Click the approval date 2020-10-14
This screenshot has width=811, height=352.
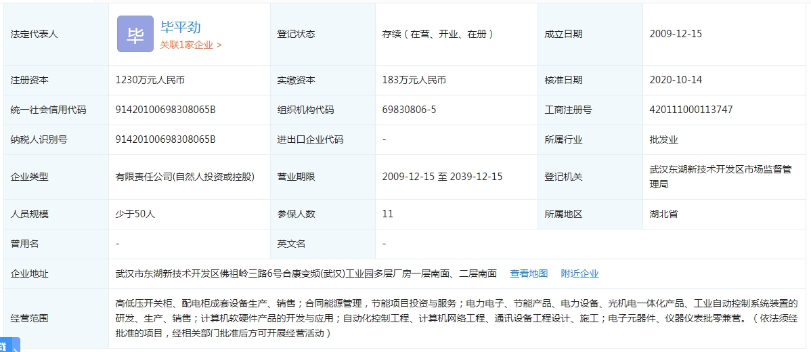pos(676,80)
